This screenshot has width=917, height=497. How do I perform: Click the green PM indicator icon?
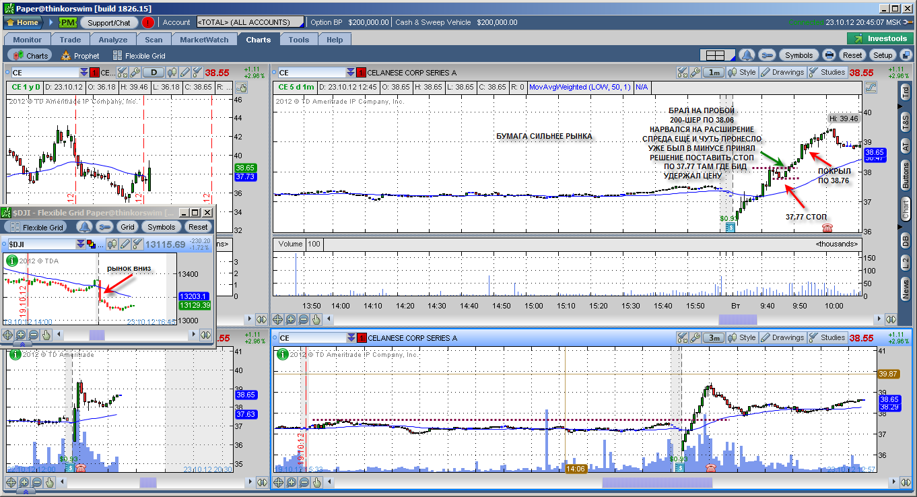[x=68, y=22]
